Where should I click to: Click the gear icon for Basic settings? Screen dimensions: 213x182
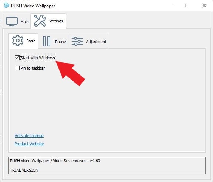18,41
